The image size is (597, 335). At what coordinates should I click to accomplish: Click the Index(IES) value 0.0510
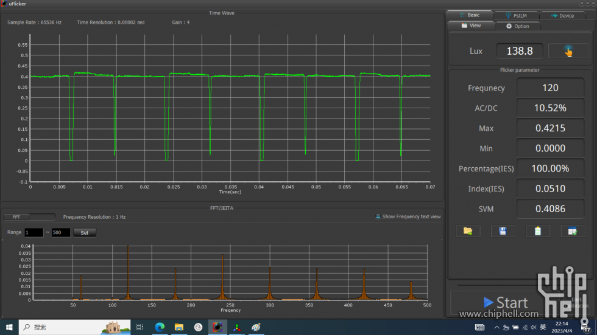[x=550, y=188]
